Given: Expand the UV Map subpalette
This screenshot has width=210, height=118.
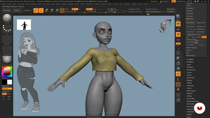Looking at the screenshot, I should 189,96.
